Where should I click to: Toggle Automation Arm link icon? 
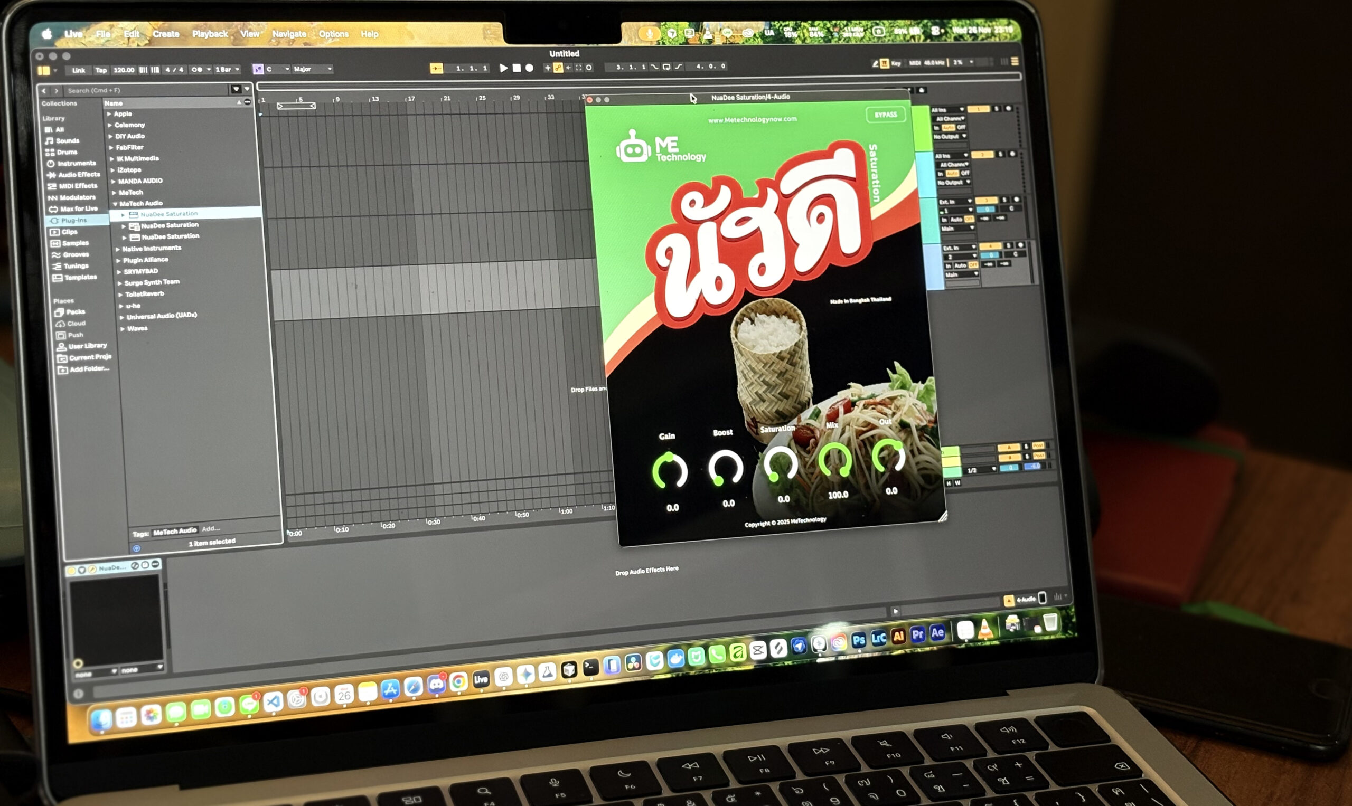(x=558, y=68)
